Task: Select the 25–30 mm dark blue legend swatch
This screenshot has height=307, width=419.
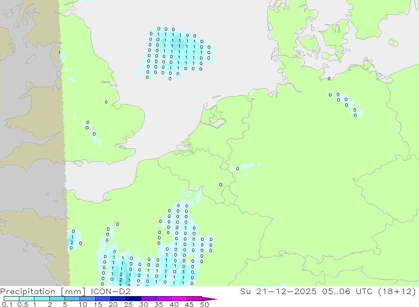Action: coord(133,299)
